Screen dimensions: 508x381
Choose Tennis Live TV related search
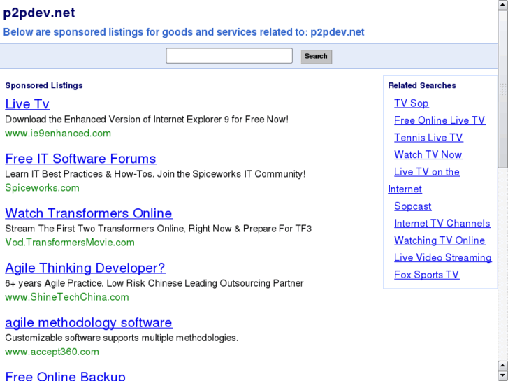click(x=428, y=138)
